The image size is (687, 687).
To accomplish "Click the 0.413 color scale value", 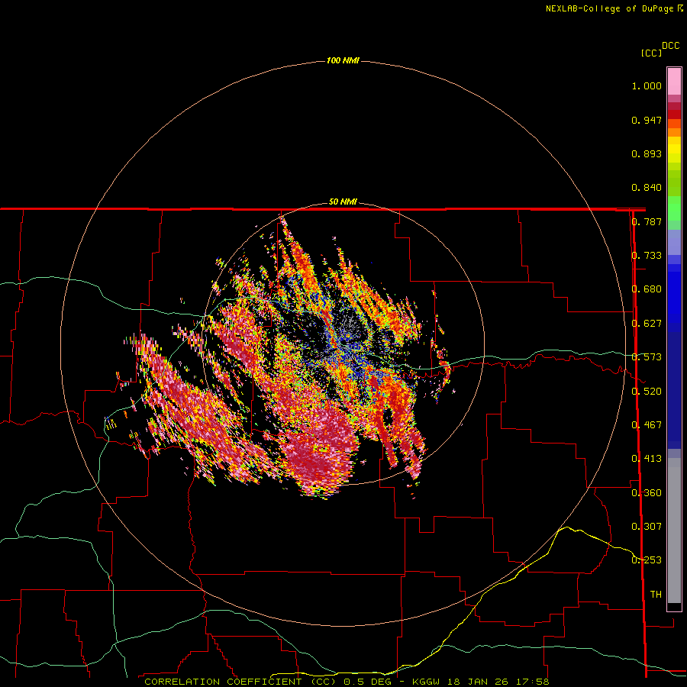I will [x=647, y=459].
